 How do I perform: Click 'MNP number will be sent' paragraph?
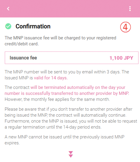(67, 75)
